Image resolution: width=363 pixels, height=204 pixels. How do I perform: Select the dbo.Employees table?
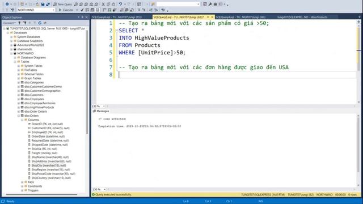tap(34, 99)
